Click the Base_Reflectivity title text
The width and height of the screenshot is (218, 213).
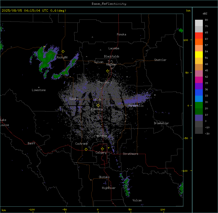point(109,4)
